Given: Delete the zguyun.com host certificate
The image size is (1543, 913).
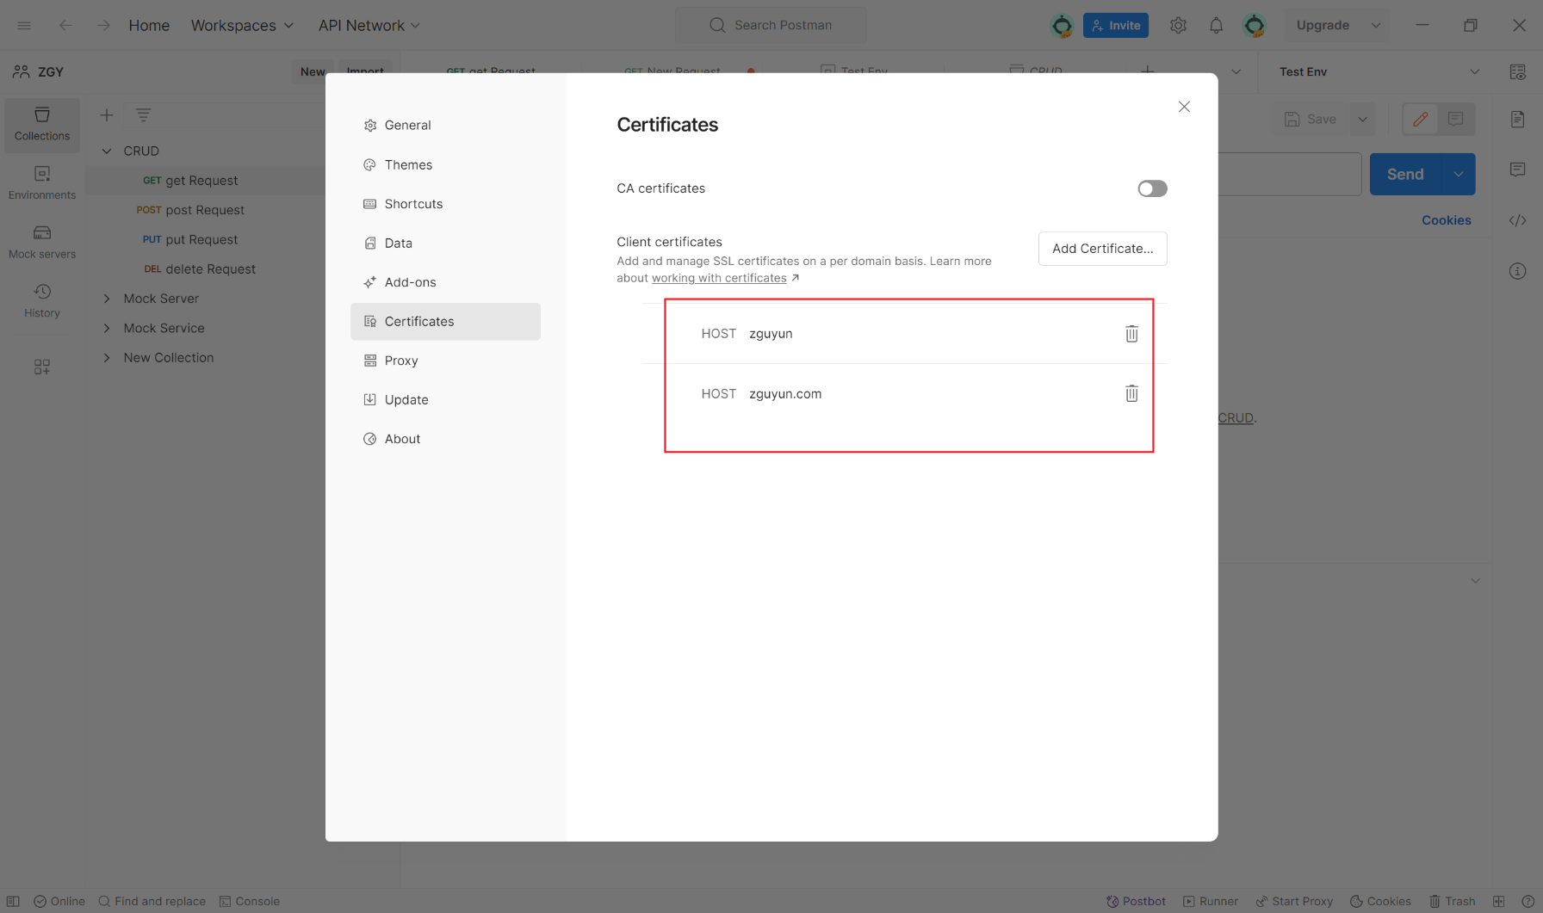Looking at the screenshot, I should pyautogui.click(x=1131, y=394).
